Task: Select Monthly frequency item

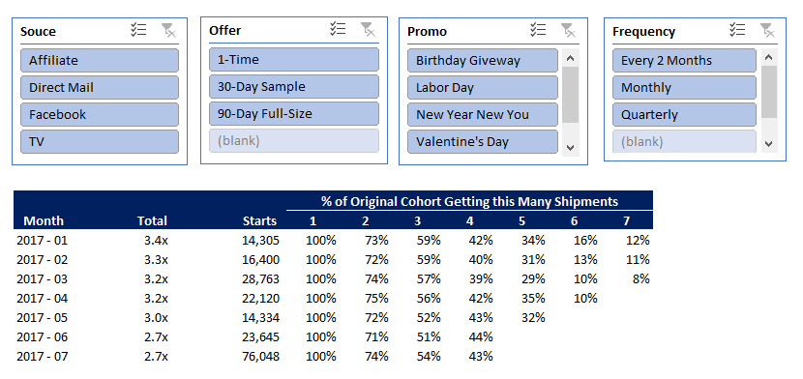Action: coord(684,87)
